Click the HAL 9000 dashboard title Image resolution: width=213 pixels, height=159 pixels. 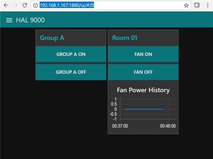tap(30, 20)
